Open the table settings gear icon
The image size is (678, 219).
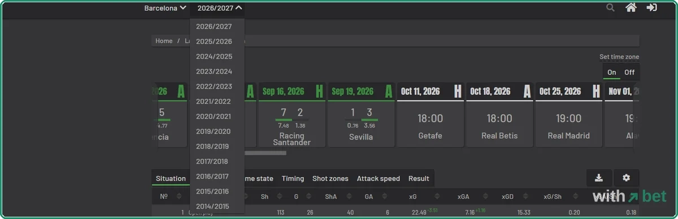626,178
